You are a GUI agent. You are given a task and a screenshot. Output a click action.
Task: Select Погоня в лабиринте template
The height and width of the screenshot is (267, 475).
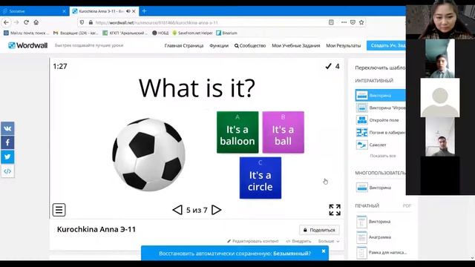click(380, 133)
